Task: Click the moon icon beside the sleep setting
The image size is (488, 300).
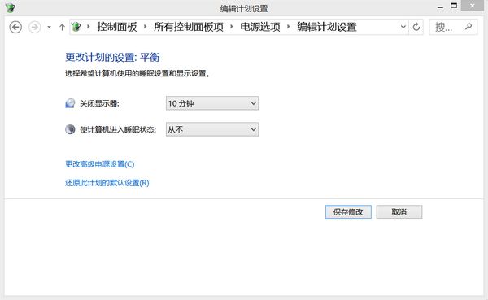Action: pos(70,129)
